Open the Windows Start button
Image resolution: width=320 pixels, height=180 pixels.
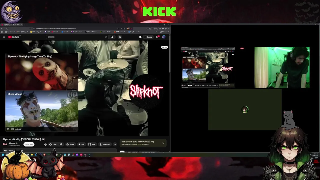tap(3, 155)
